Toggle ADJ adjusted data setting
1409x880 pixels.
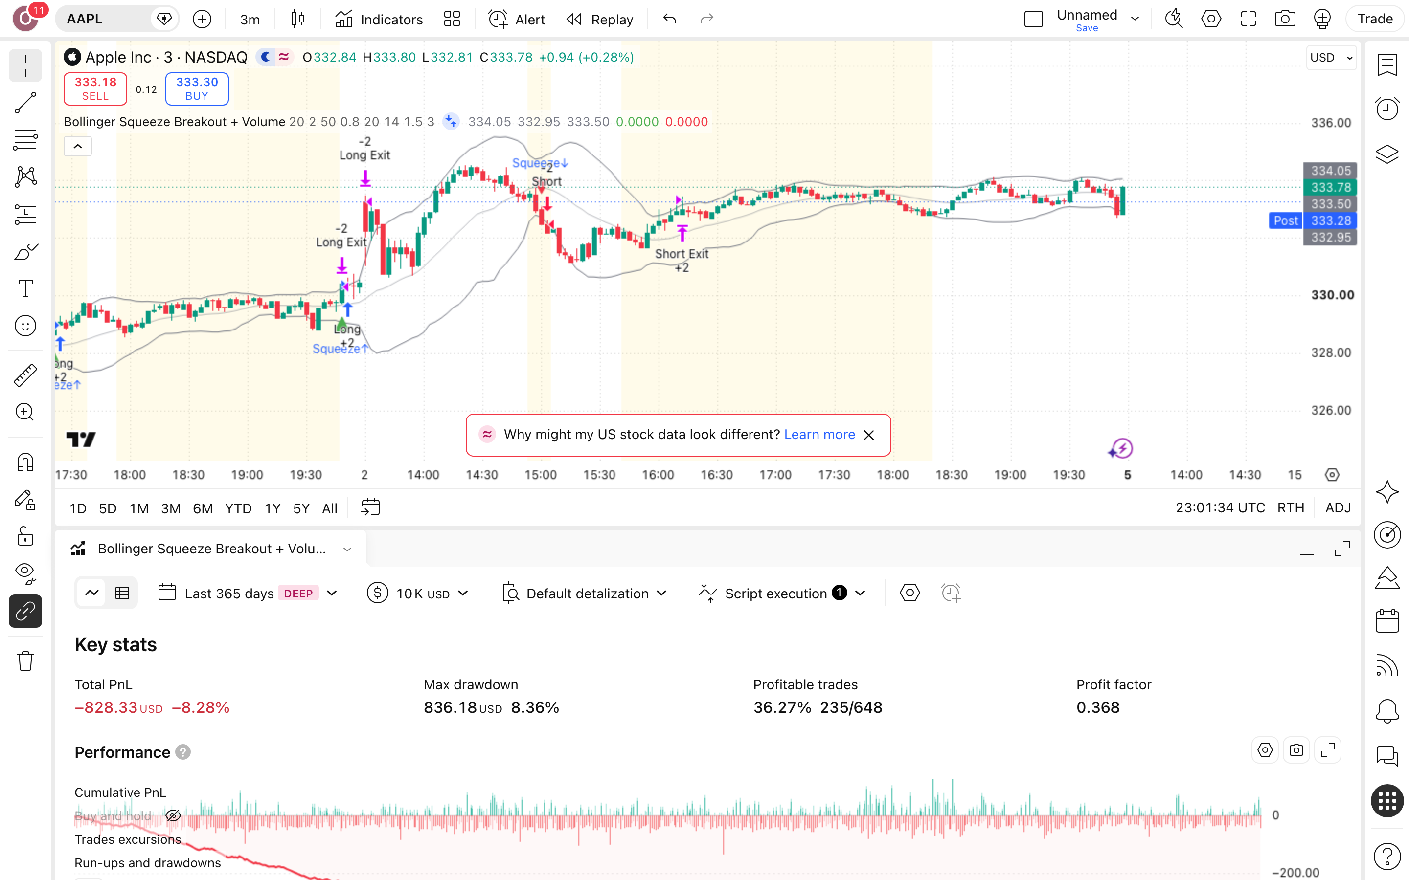1338,508
